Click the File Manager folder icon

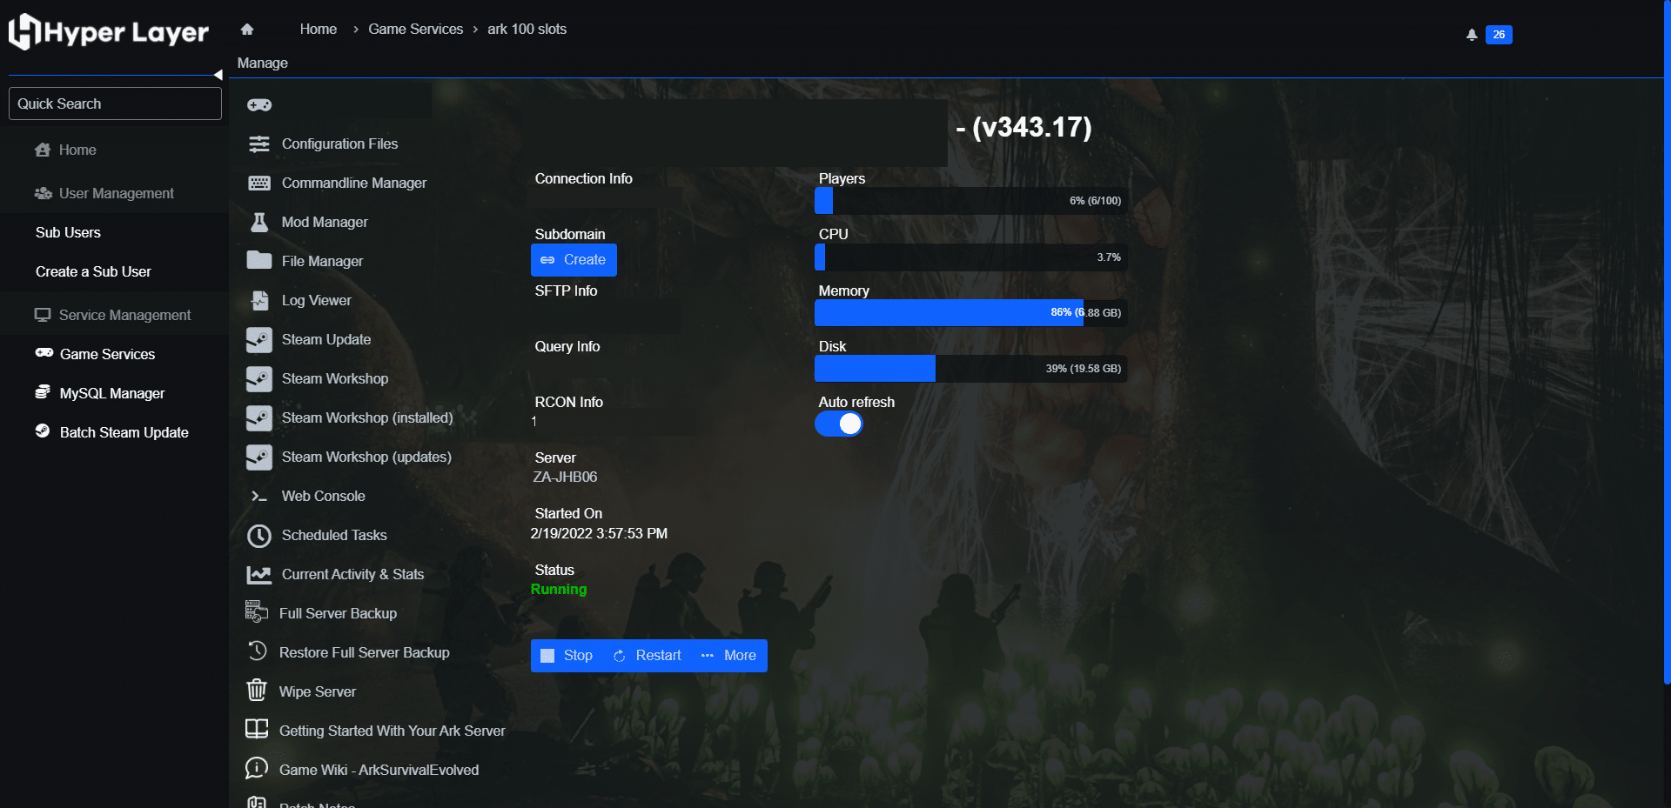point(259,261)
